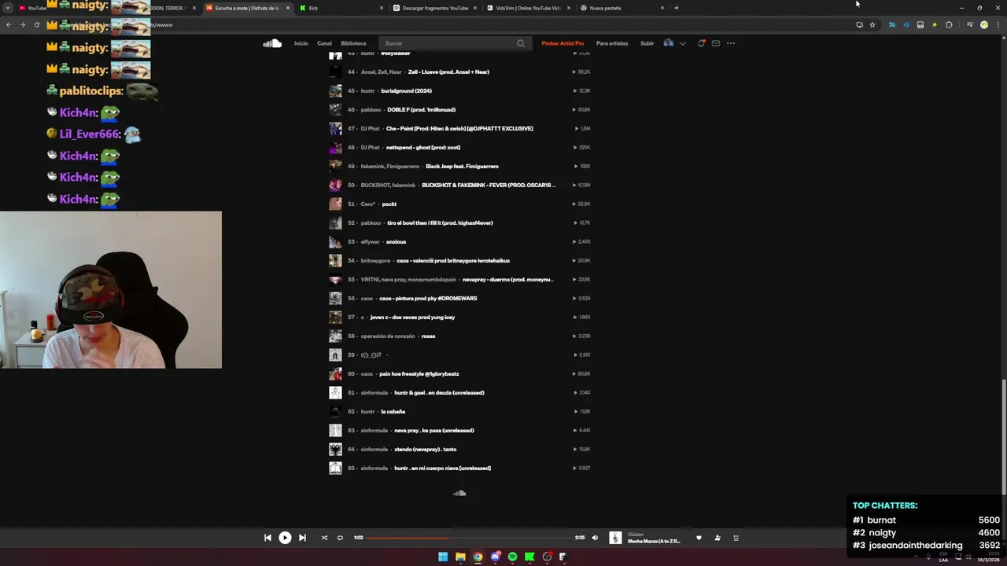Skip to next track in player
This screenshot has height=566, width=1007.
pos(302,538)
